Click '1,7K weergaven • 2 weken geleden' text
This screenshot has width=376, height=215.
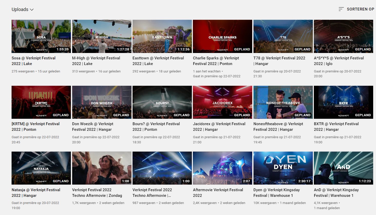pos(98,203)
